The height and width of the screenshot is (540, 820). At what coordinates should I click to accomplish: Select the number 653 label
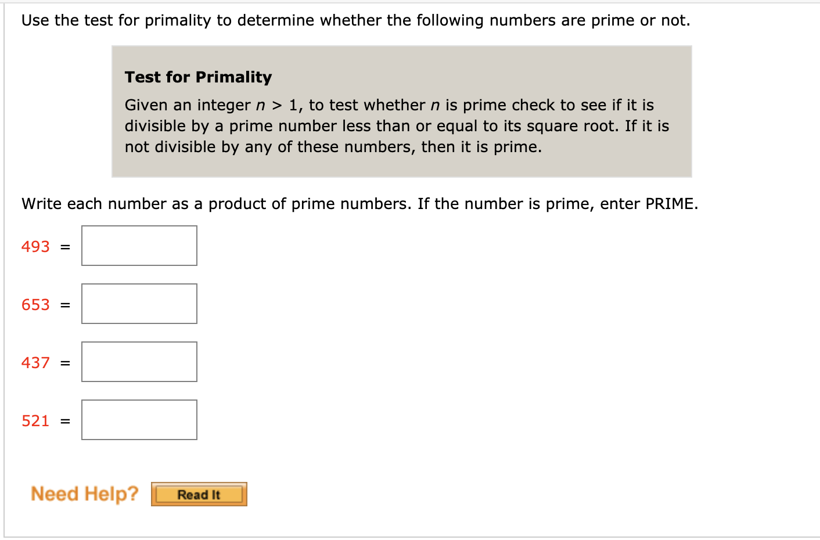[x=35, y=304]
